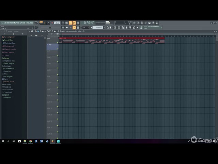The width and height of the screenshot is (218, 164).
Task: Open the Playlist view icon
Action: (x=108, y=27)
